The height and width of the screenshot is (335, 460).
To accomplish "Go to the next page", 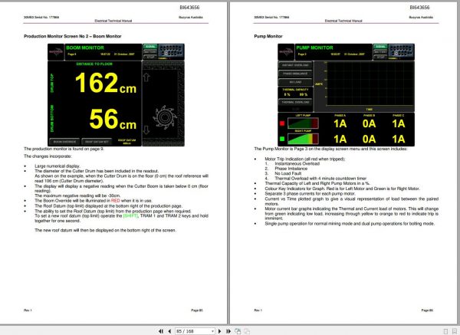I will click(x=220, y=331).
